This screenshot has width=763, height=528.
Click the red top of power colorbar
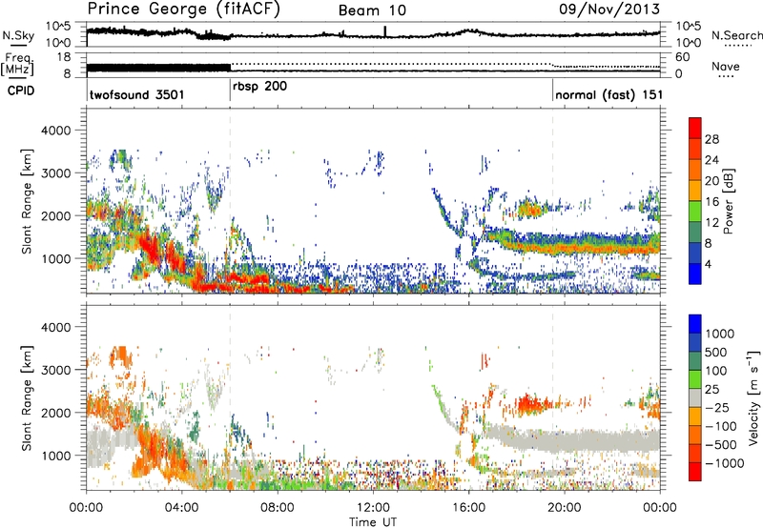click(x=695, y=128)
